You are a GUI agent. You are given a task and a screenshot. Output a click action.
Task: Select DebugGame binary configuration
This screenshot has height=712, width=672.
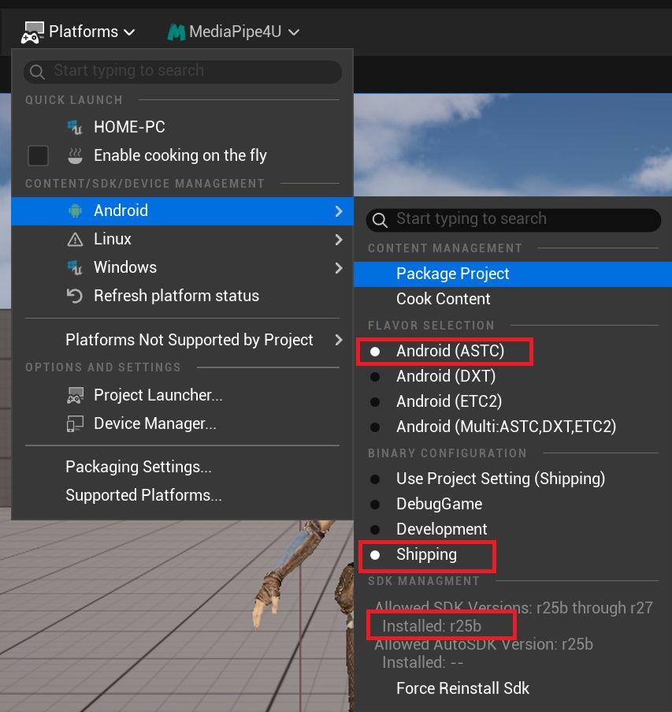513,504
